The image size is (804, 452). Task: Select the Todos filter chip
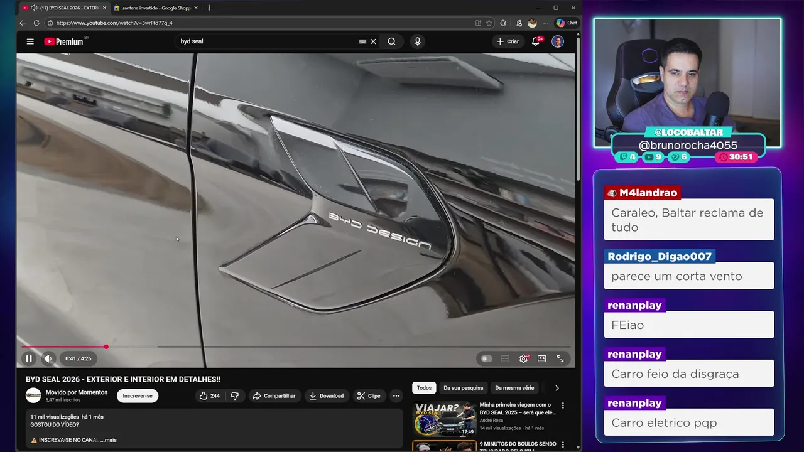pos(425,388)
